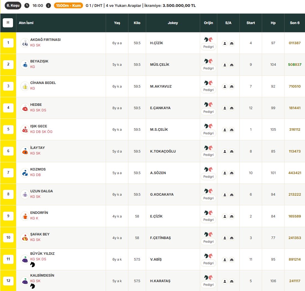This screenshot has height=291, width=305.
Task: Click the owner person icon in KOZMOS row
Action: 225,173
